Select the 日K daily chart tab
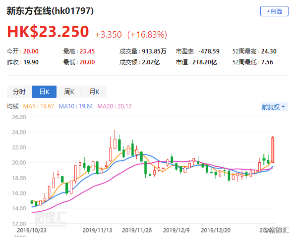This screenshot has height=237, width=293. pos(44,92)
